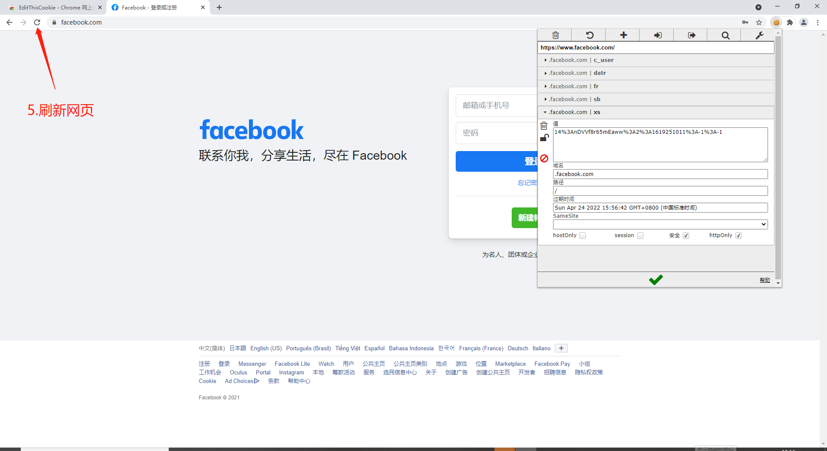Open the Extensions puzzle icon
The width and height of the screenshot is (827, 451).
pyautogui.click(x=790, y=22)
